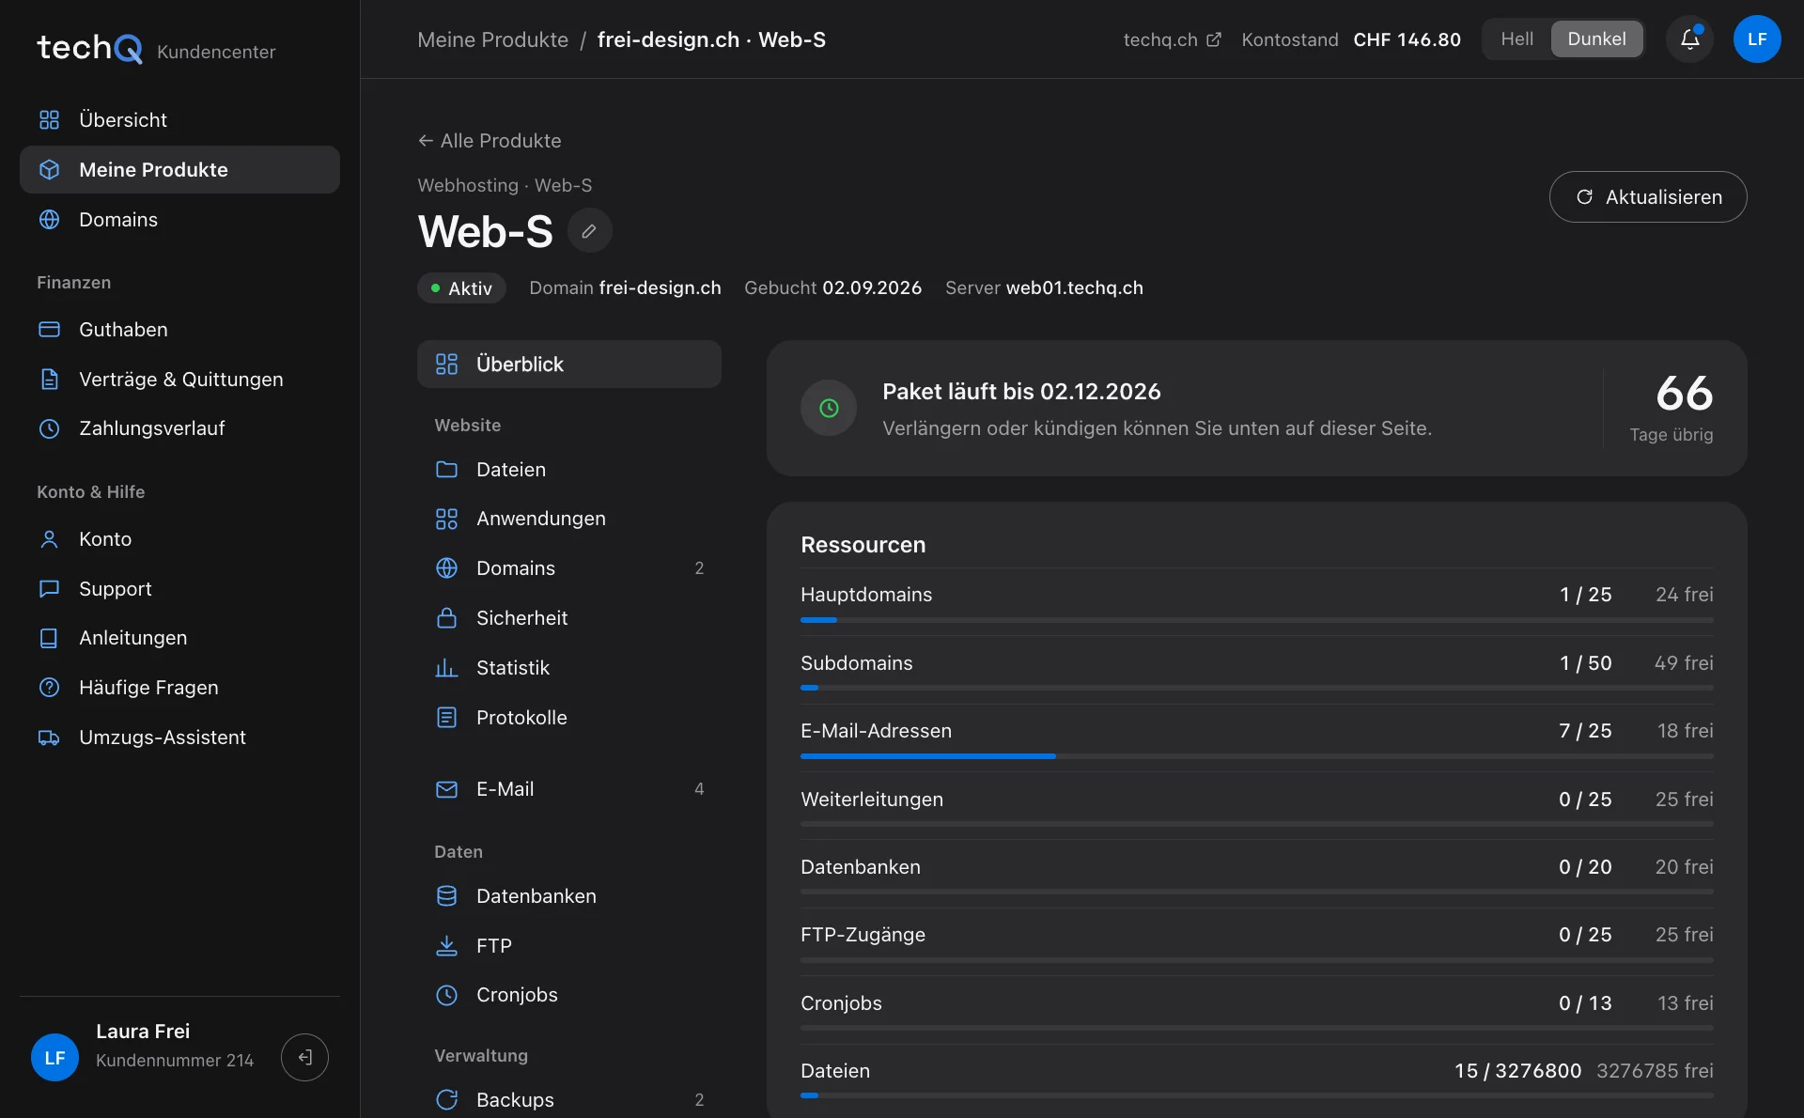
Task: Go back via Alle Produkte link
Action: 490,141
